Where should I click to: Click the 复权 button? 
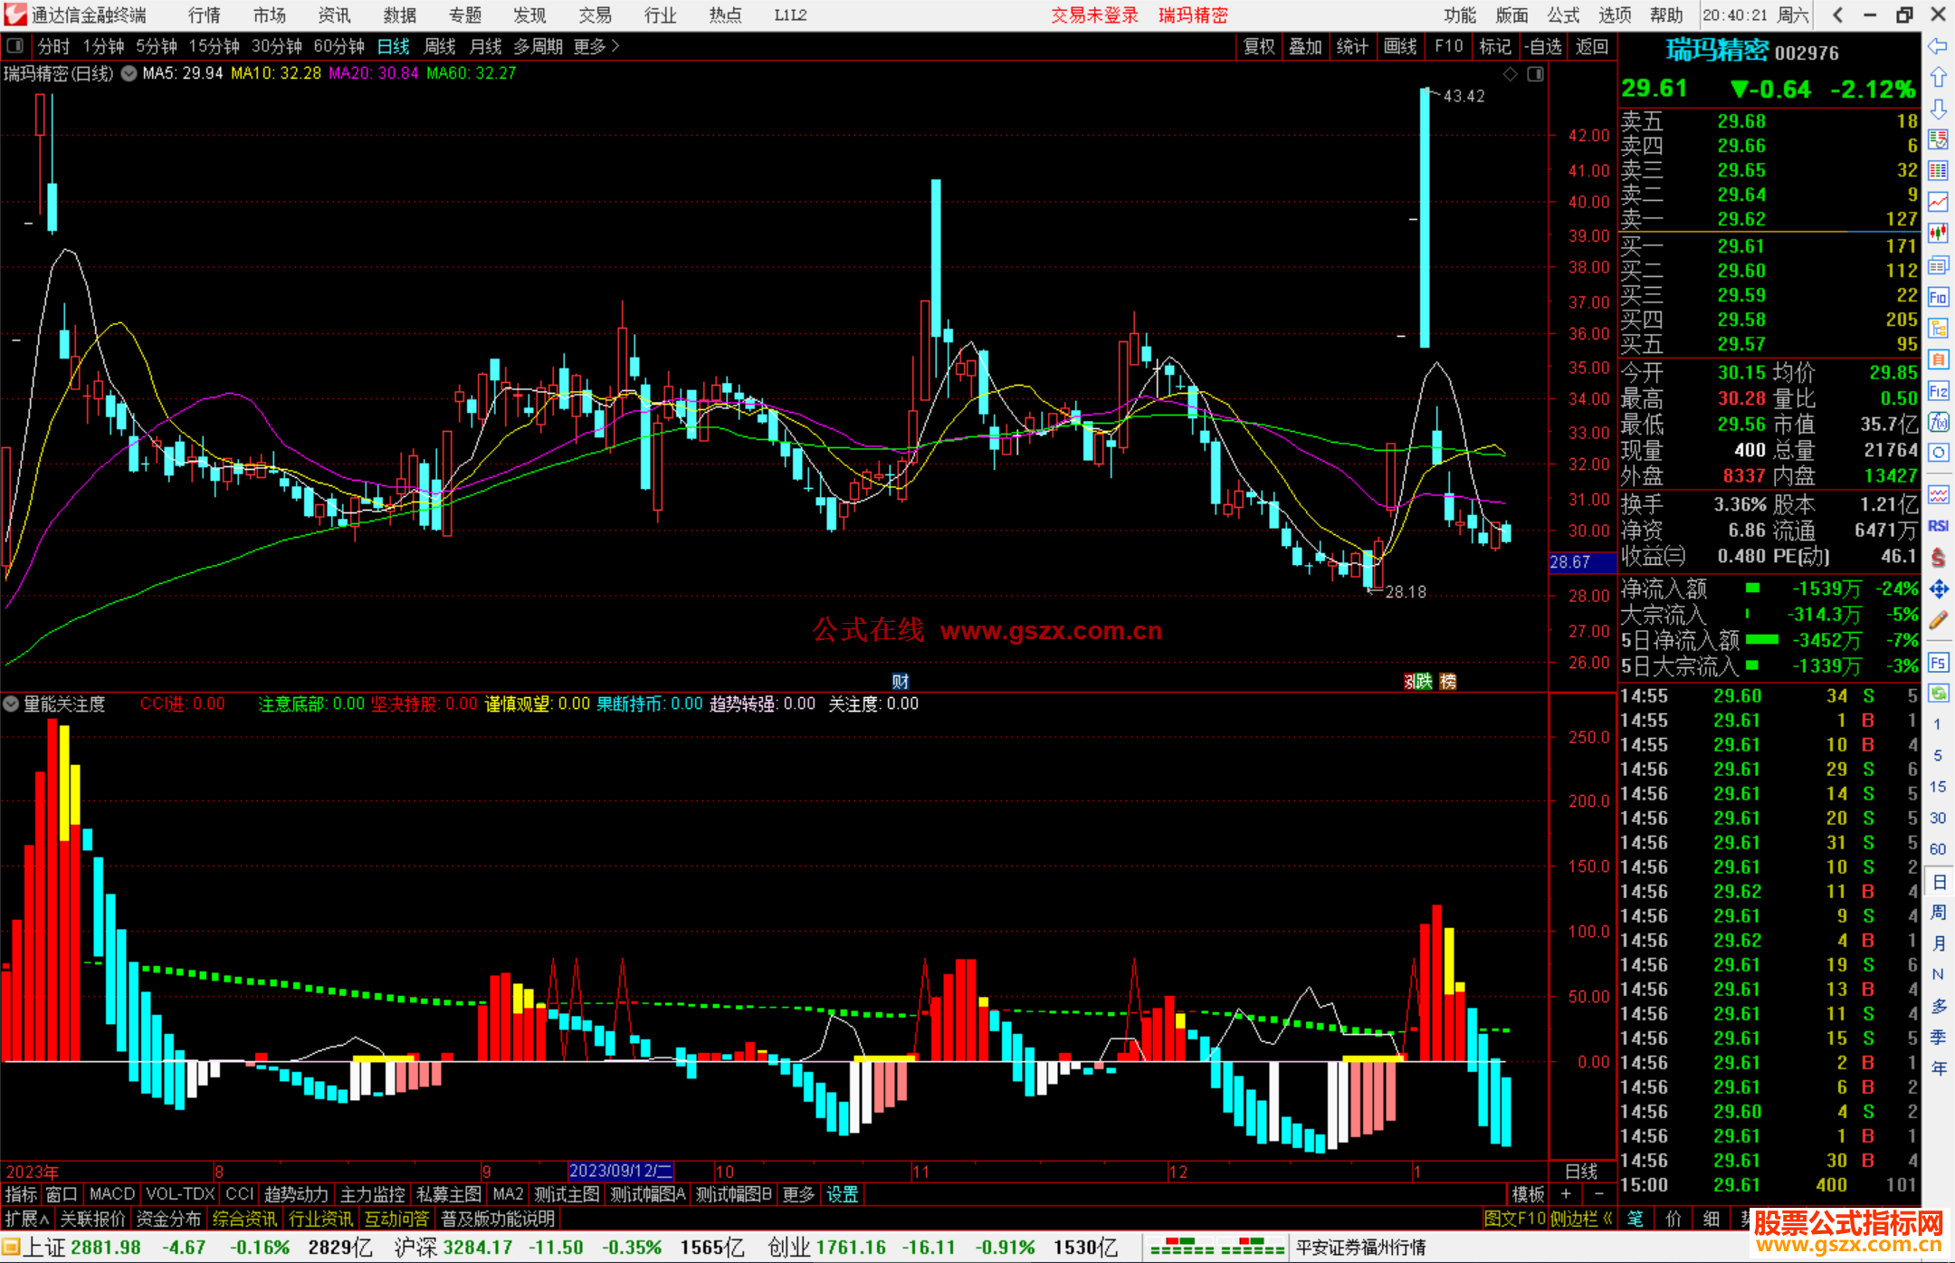coord(1259,46)
